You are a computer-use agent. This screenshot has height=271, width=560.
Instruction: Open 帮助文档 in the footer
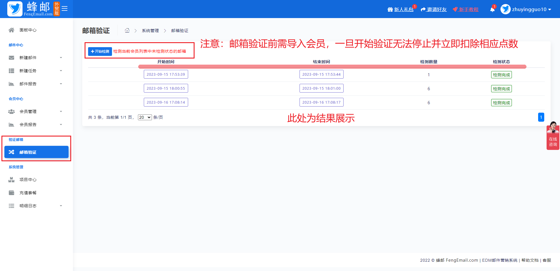[x=530, y=260]
